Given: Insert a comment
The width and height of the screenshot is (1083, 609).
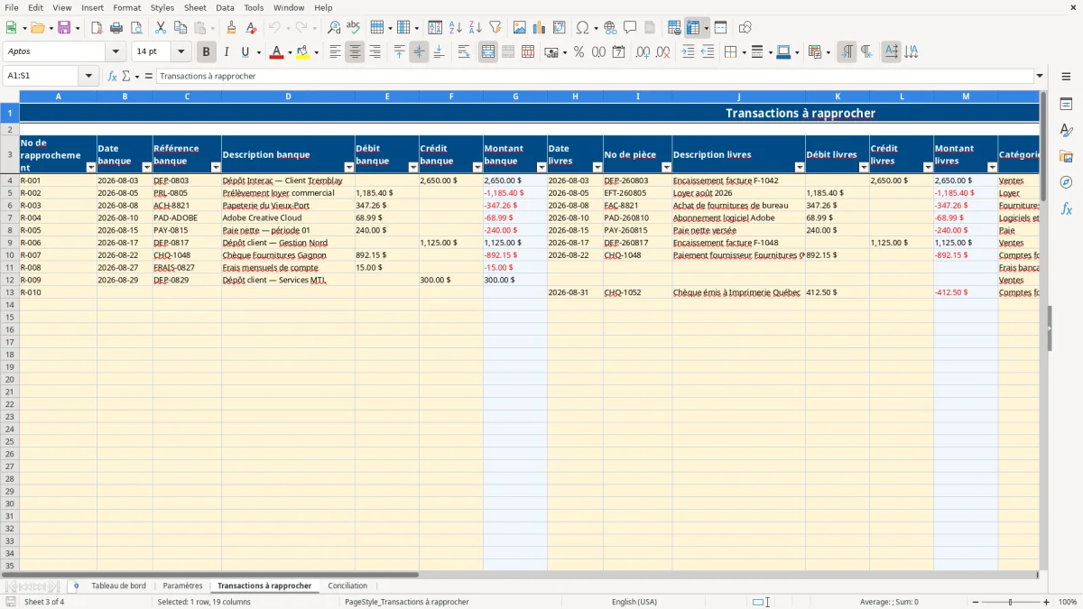Looking at the screenshot, I should pos(630,28).
